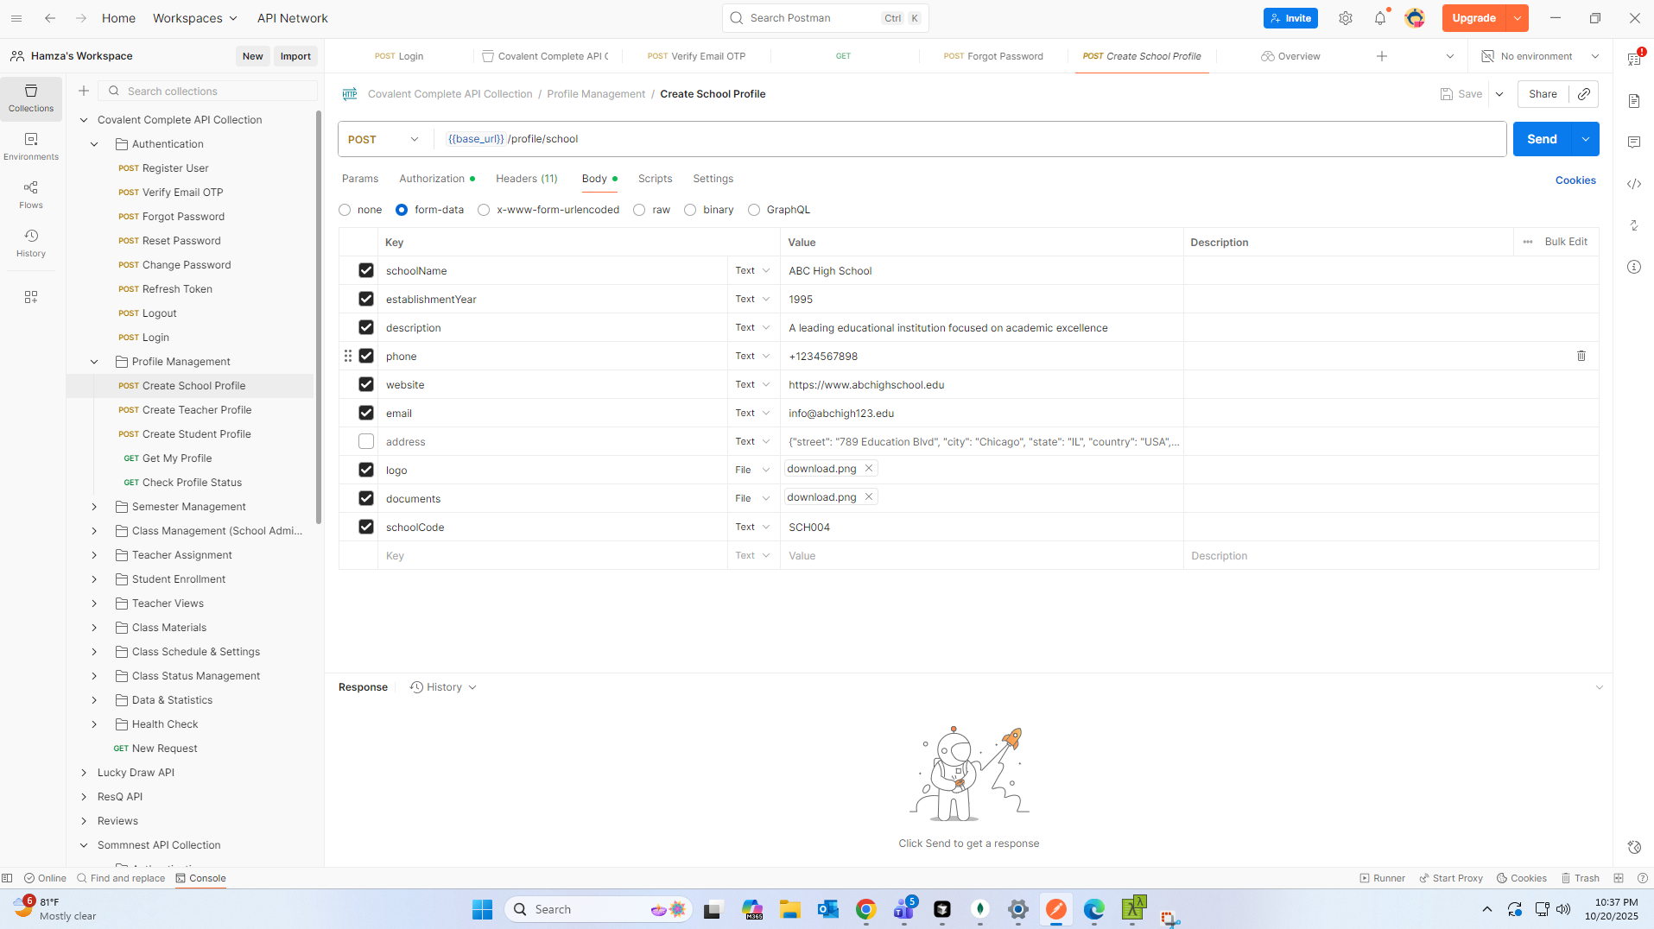Open the comments icon in right sidebar

[1634, 142]
